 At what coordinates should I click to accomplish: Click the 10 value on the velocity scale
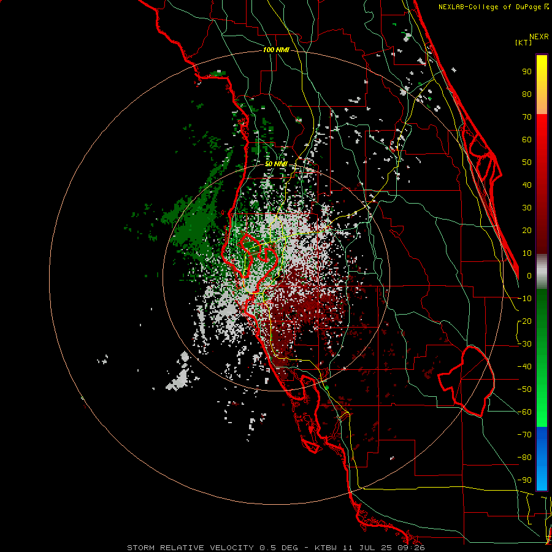click(x=527, y=253)
